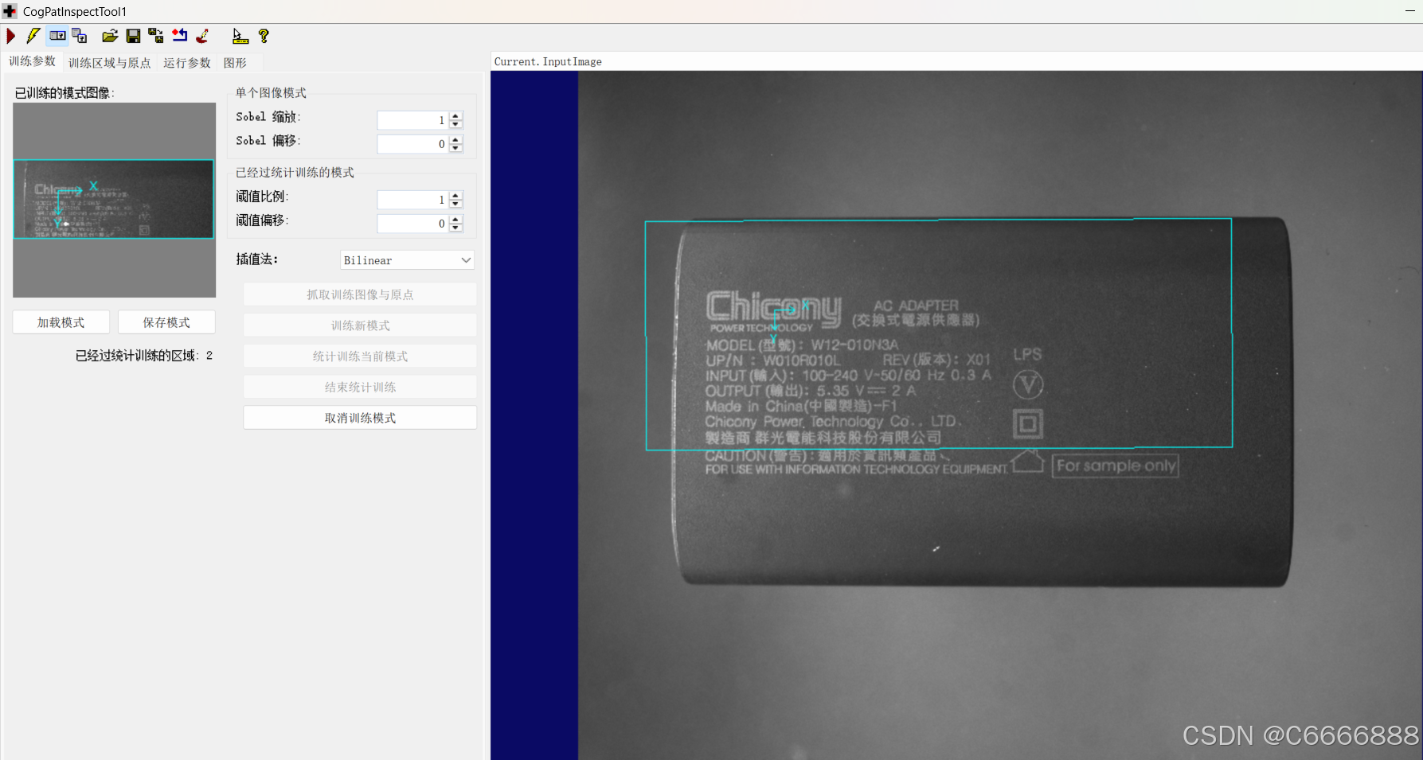Viewport: 1423px width, 760px height.
Task: Switch to the 训练参数 tab
Action: click(x=33, y=61)
